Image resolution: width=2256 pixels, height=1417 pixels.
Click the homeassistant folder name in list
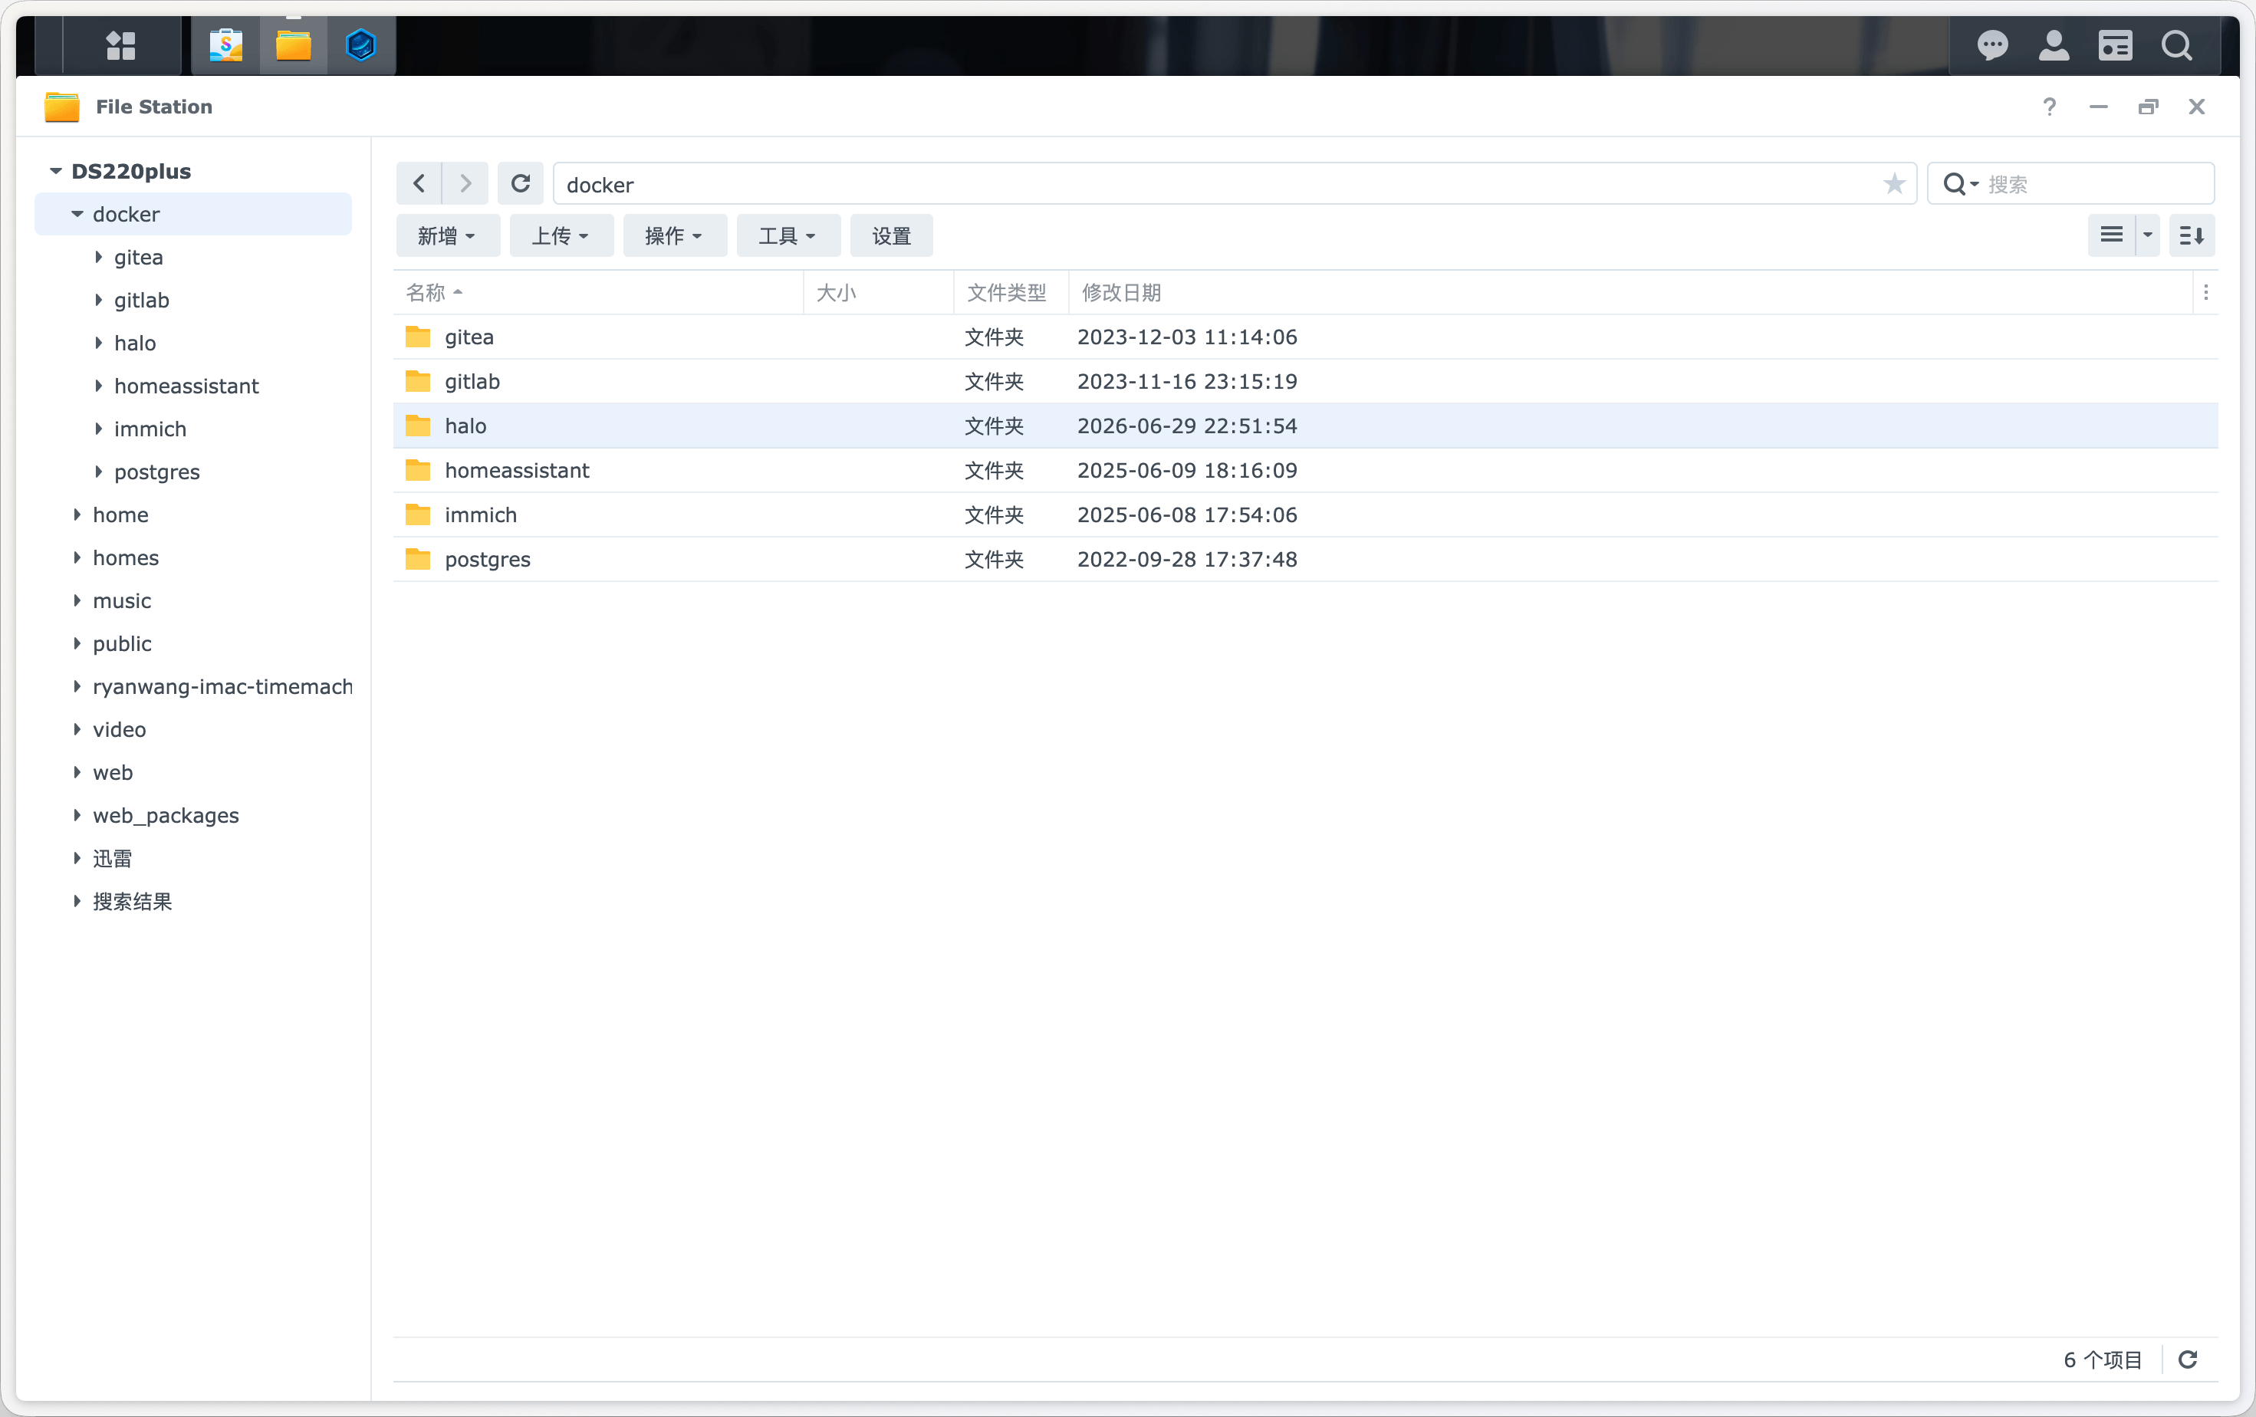pos(517,470)
